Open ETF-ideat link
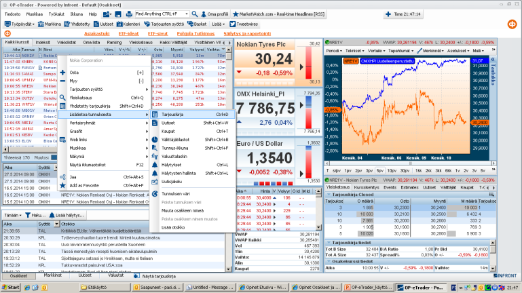 [128, 34]
